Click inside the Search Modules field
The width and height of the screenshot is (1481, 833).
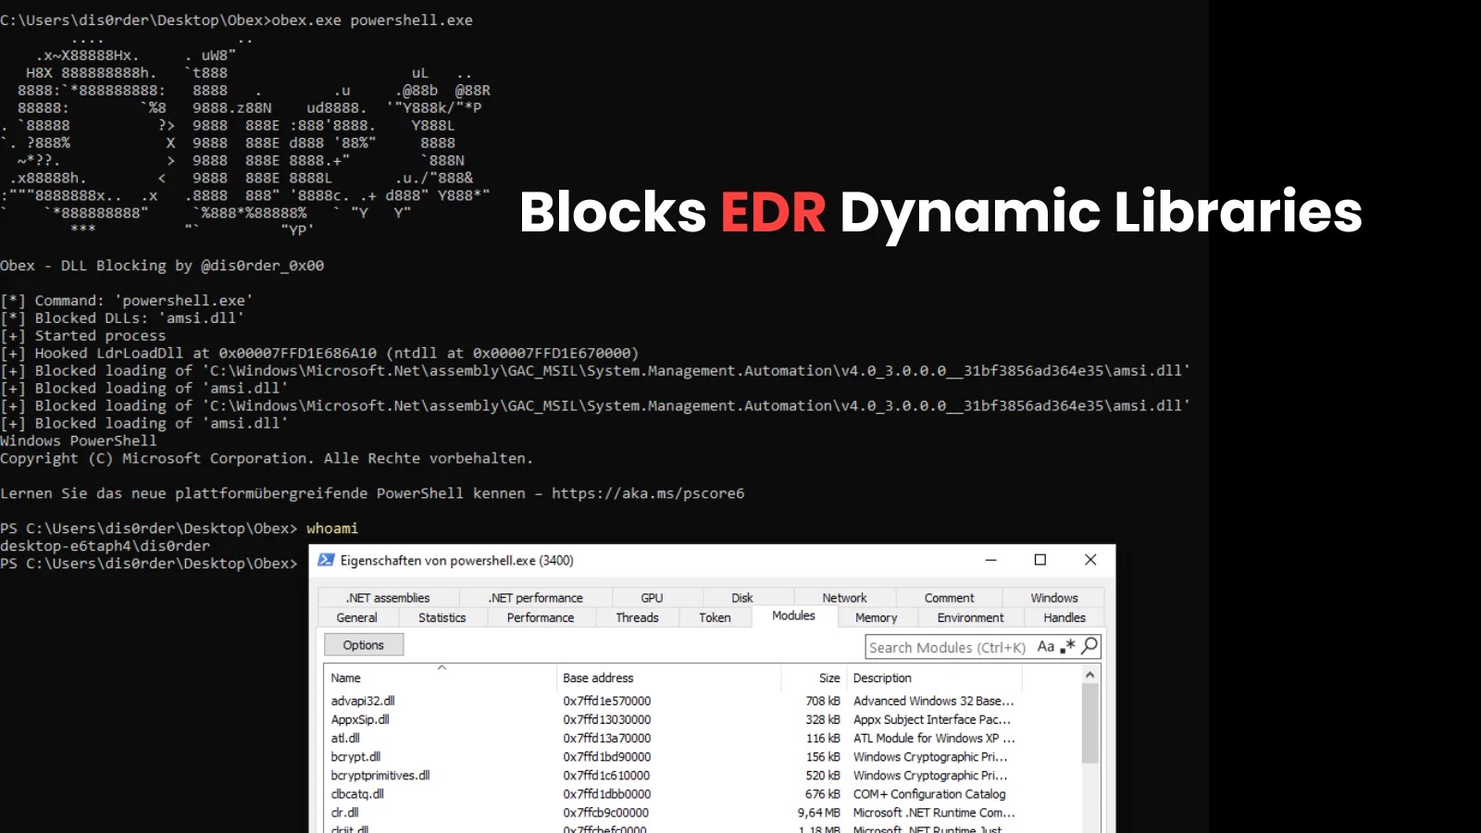click(944, 646)
